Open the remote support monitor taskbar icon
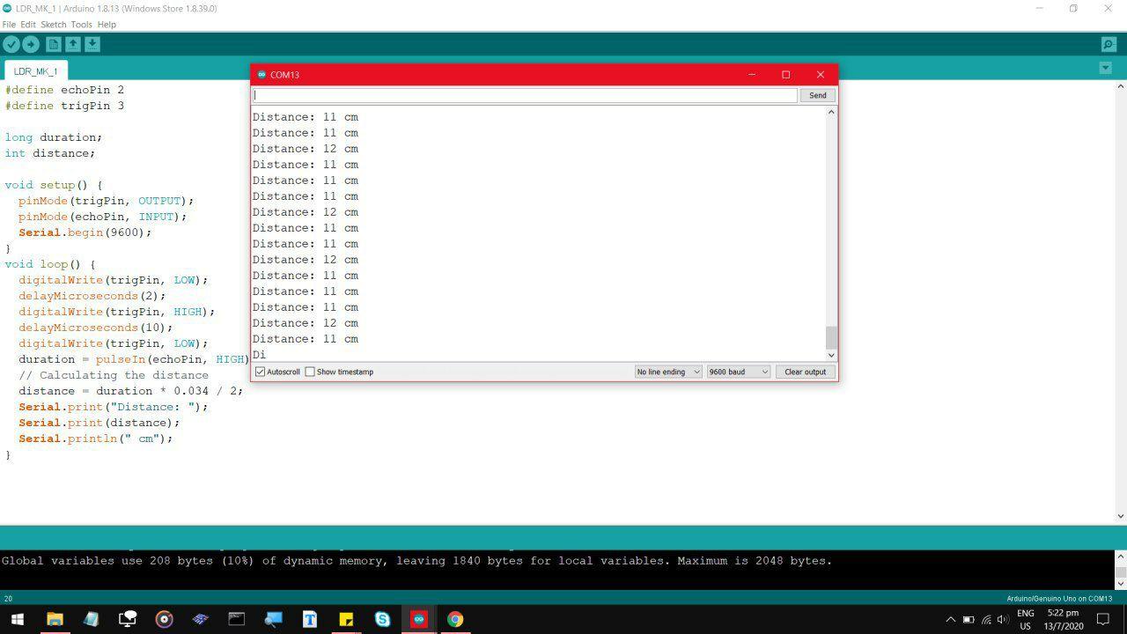Viewport: 1127px width, 634px height. click(x=128, y=619)
